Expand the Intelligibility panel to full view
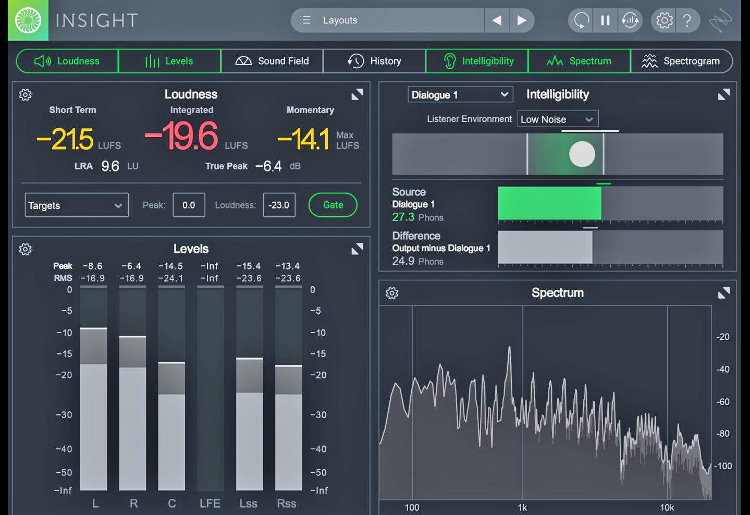 724,94
